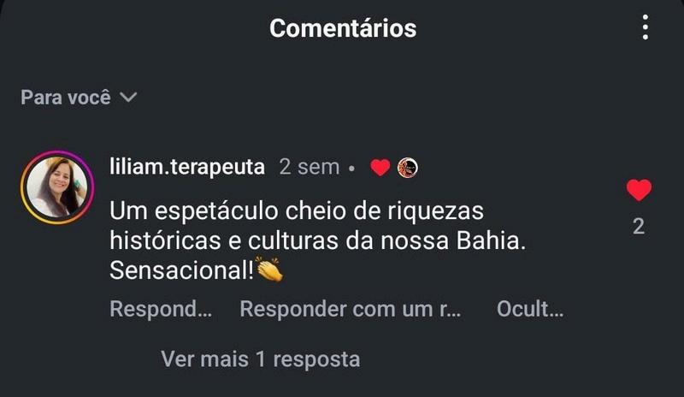The height and width of the screenshot is (397, 684).
Task: Click the small red heart beside timestamp
Action: 380,168
